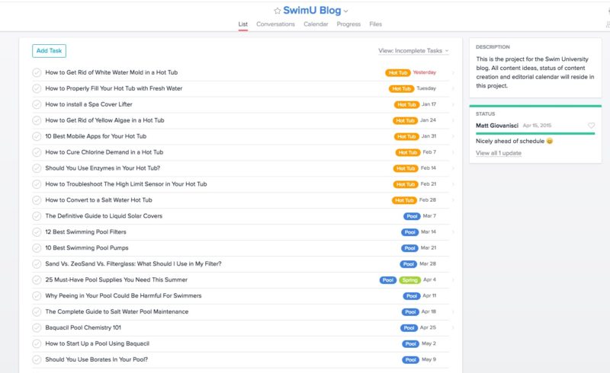This screenshot has width=610, height=373.
Task: Click Pool tag on Liquid Solar Covers task
Action: 412,216
